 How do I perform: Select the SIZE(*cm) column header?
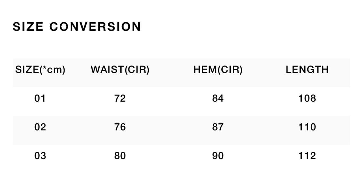[x=40, y=69]
